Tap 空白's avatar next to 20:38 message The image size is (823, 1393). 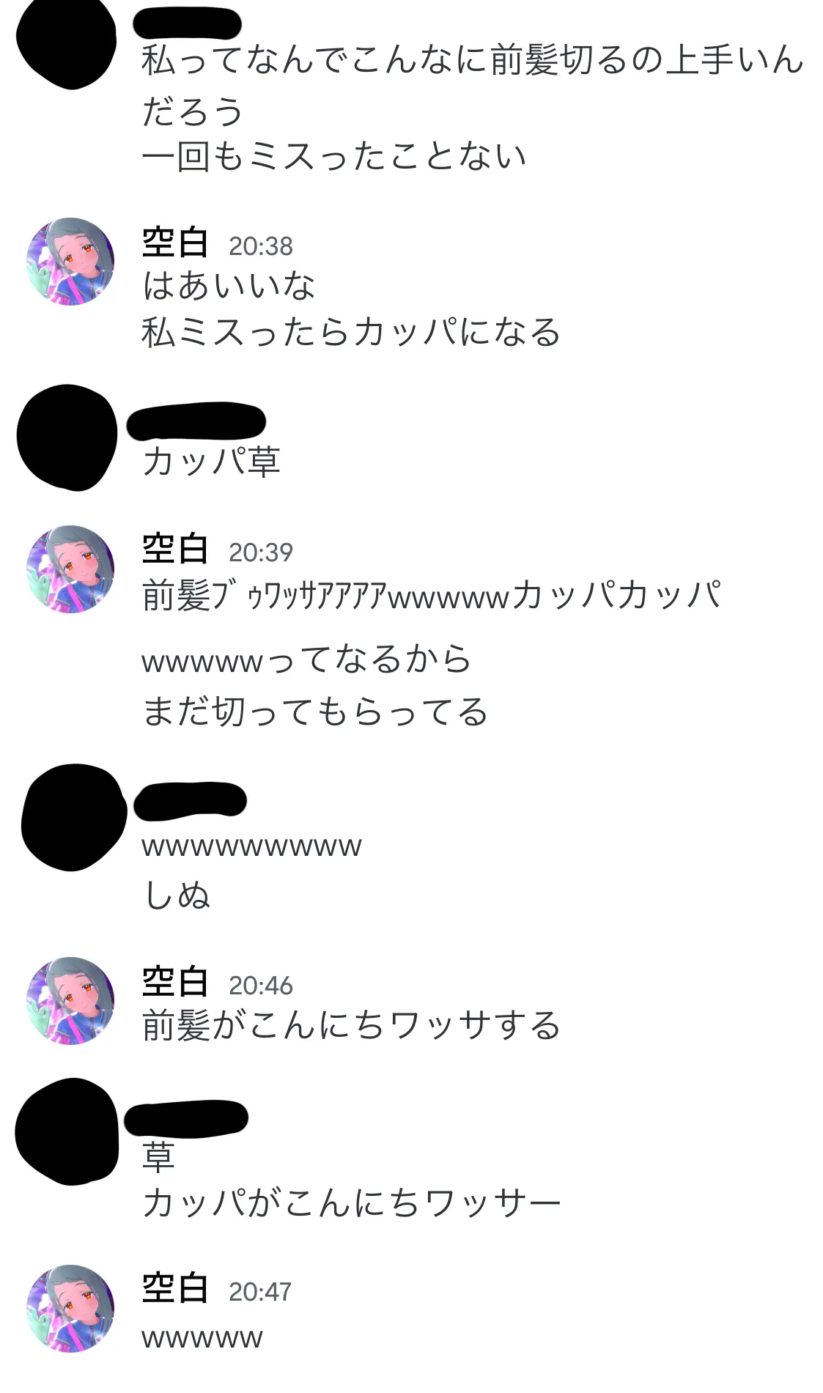tap(70, 262)
